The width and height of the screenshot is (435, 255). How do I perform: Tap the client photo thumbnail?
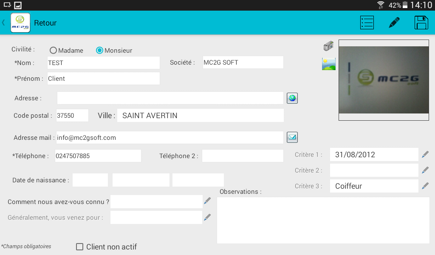pos(384,80)
